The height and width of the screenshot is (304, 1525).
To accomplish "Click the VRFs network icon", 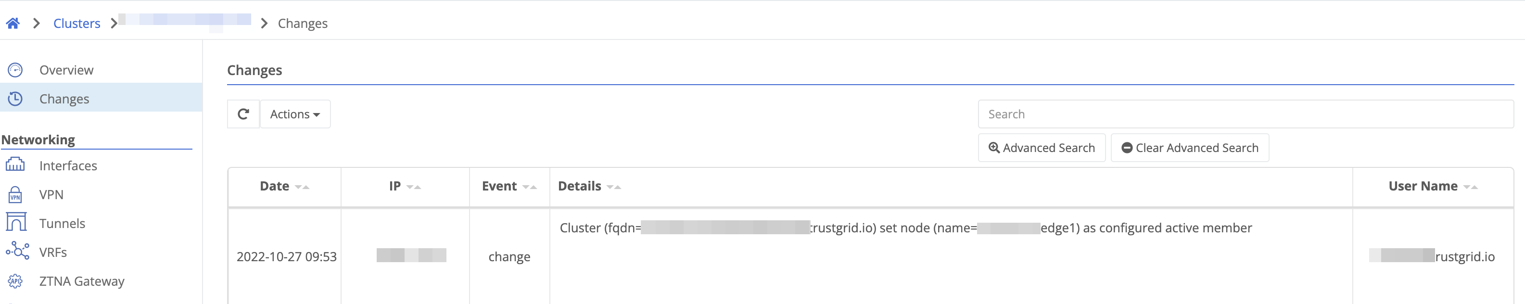I will coord(17,252).
